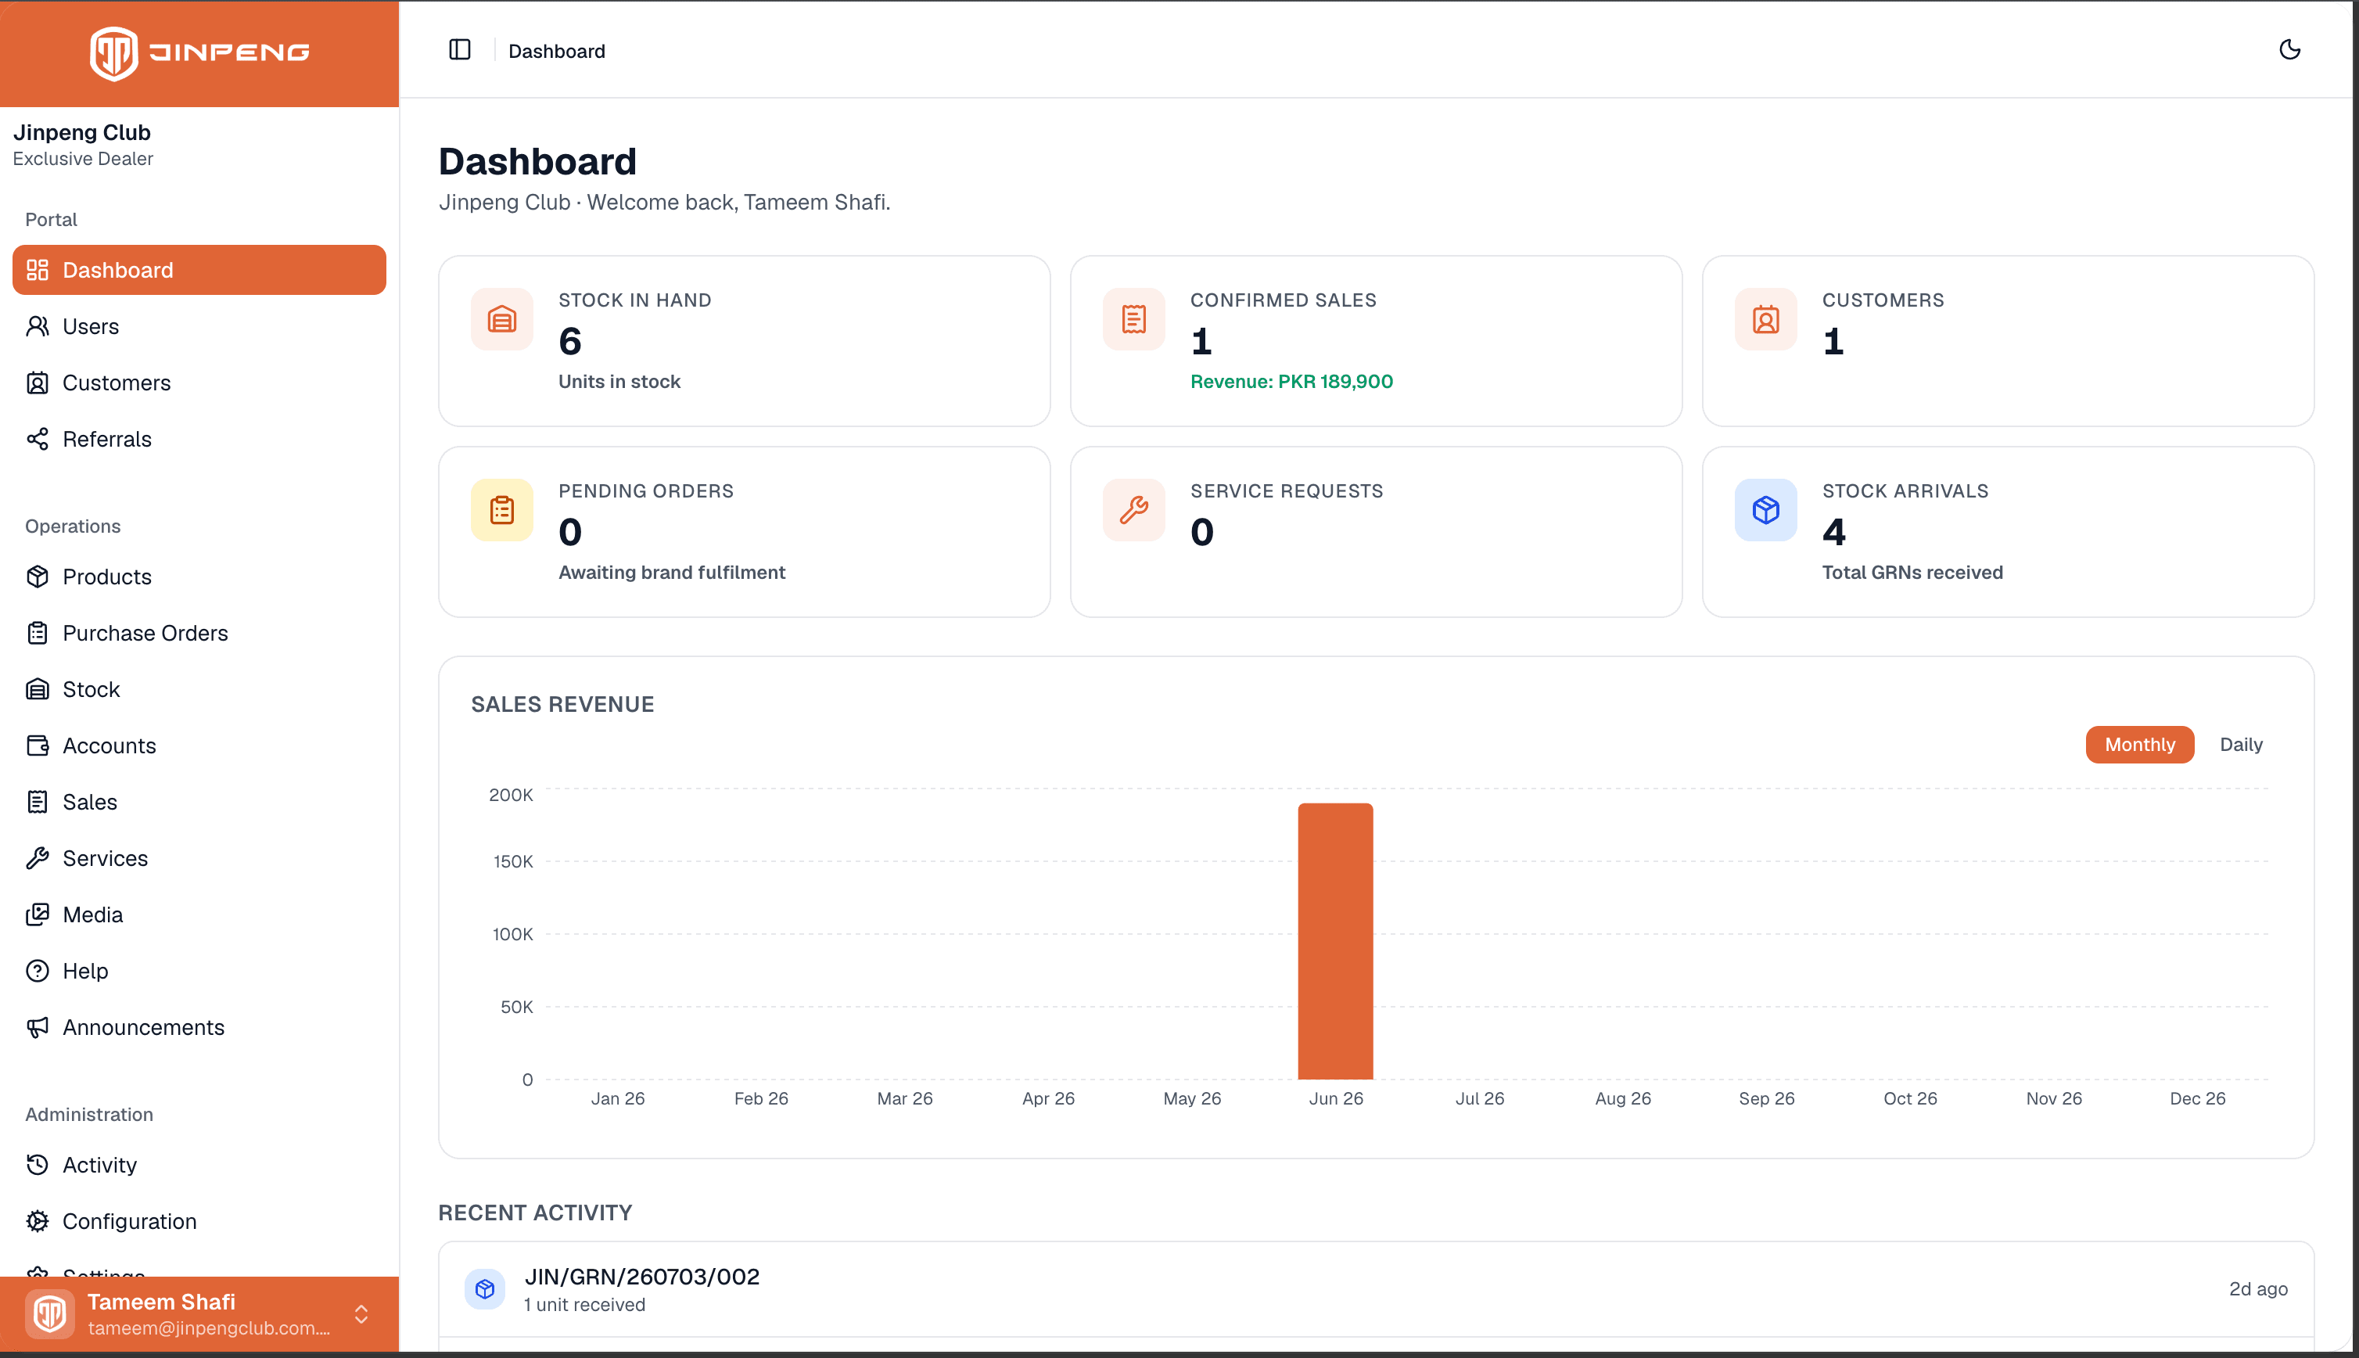Click the "200K" axis label
Image resolution: width=2359 pixels, height=1358 pixels.
(511, 796)
